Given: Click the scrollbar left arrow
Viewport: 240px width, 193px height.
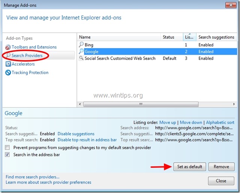Looking at the screenshot, I should tap(80, 104).
